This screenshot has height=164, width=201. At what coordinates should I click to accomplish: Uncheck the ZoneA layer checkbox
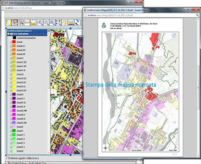click(11, 41)
